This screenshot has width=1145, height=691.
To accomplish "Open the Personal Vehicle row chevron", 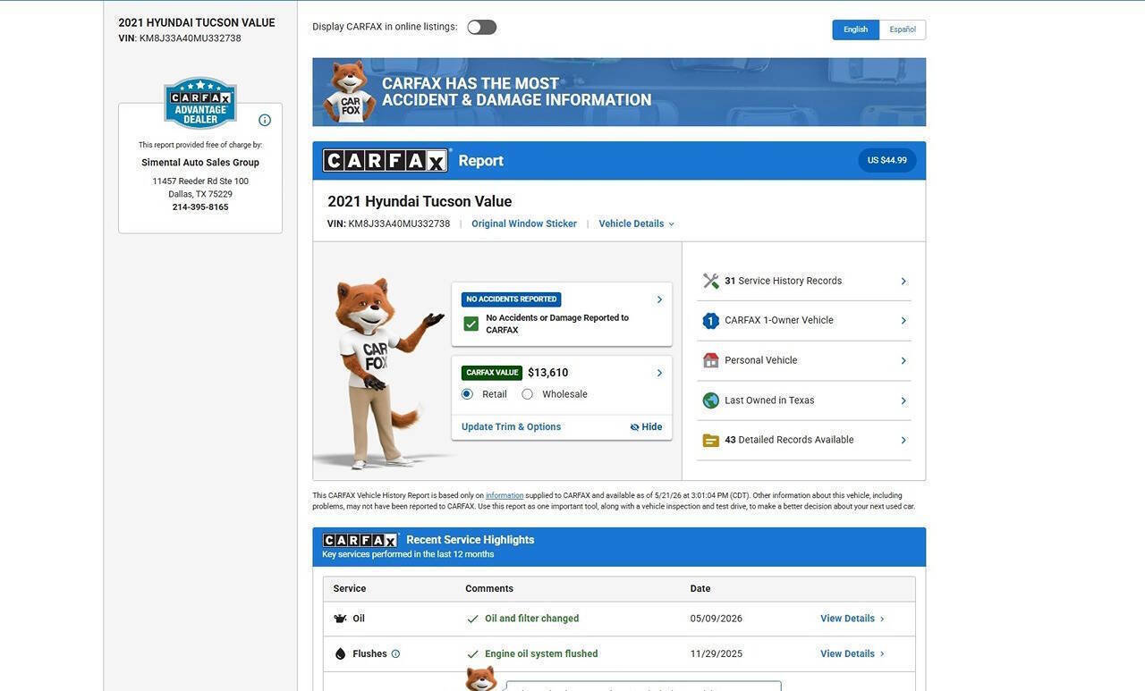I will 903,361.
